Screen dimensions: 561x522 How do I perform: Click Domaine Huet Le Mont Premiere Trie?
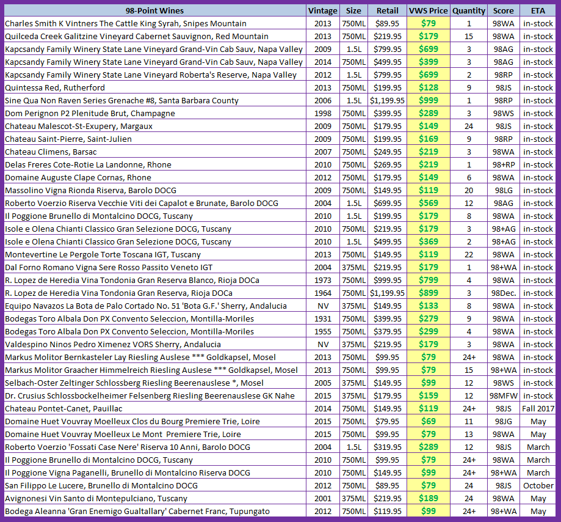(x=123, y=435)
